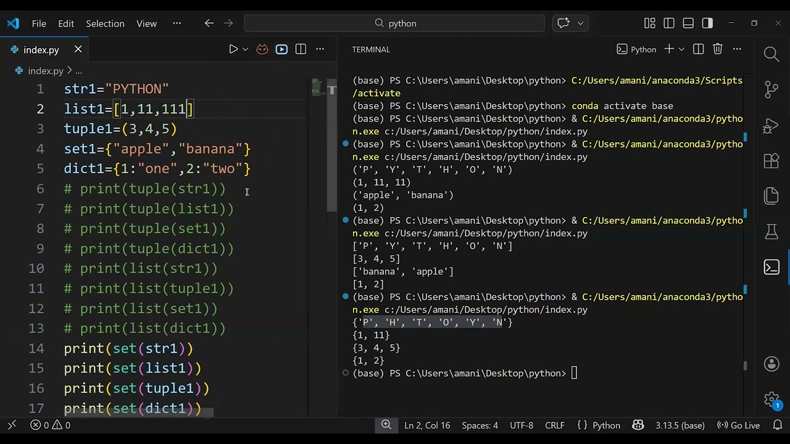Show more menus with ellipsis
790x444 pixels.
[177, 23]
